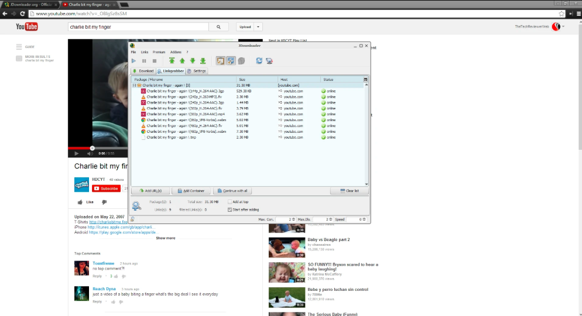Click the small status bar icon in JDownloader
The width and height of the screenshot is (582, 316).
pyautogui.click(x=132, y=219)
